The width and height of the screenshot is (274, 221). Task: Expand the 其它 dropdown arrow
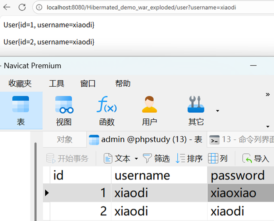click(218, 111)
